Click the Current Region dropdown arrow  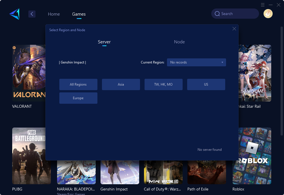(x=222, y=62)
